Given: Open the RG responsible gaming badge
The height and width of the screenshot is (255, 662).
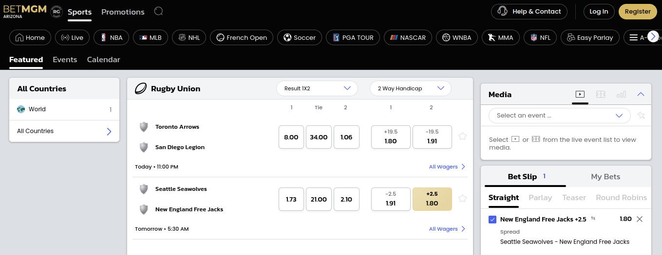Looking at the screenshot, I should tap(57, 12).
